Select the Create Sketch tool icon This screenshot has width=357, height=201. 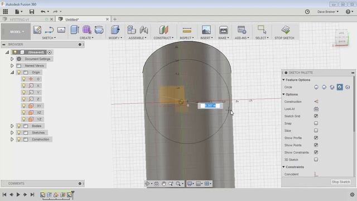coord(37,30)
